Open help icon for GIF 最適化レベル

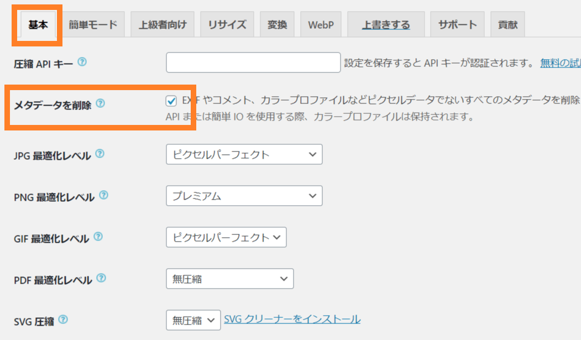98,236
